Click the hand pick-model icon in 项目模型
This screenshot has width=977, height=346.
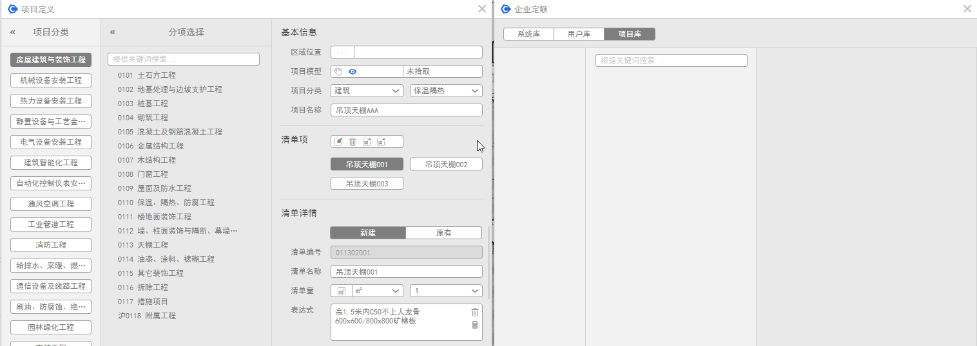[x=339, y=71]
